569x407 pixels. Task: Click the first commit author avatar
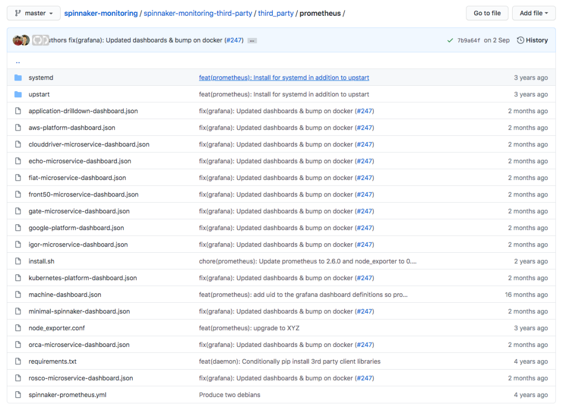[x=17, y=40]
